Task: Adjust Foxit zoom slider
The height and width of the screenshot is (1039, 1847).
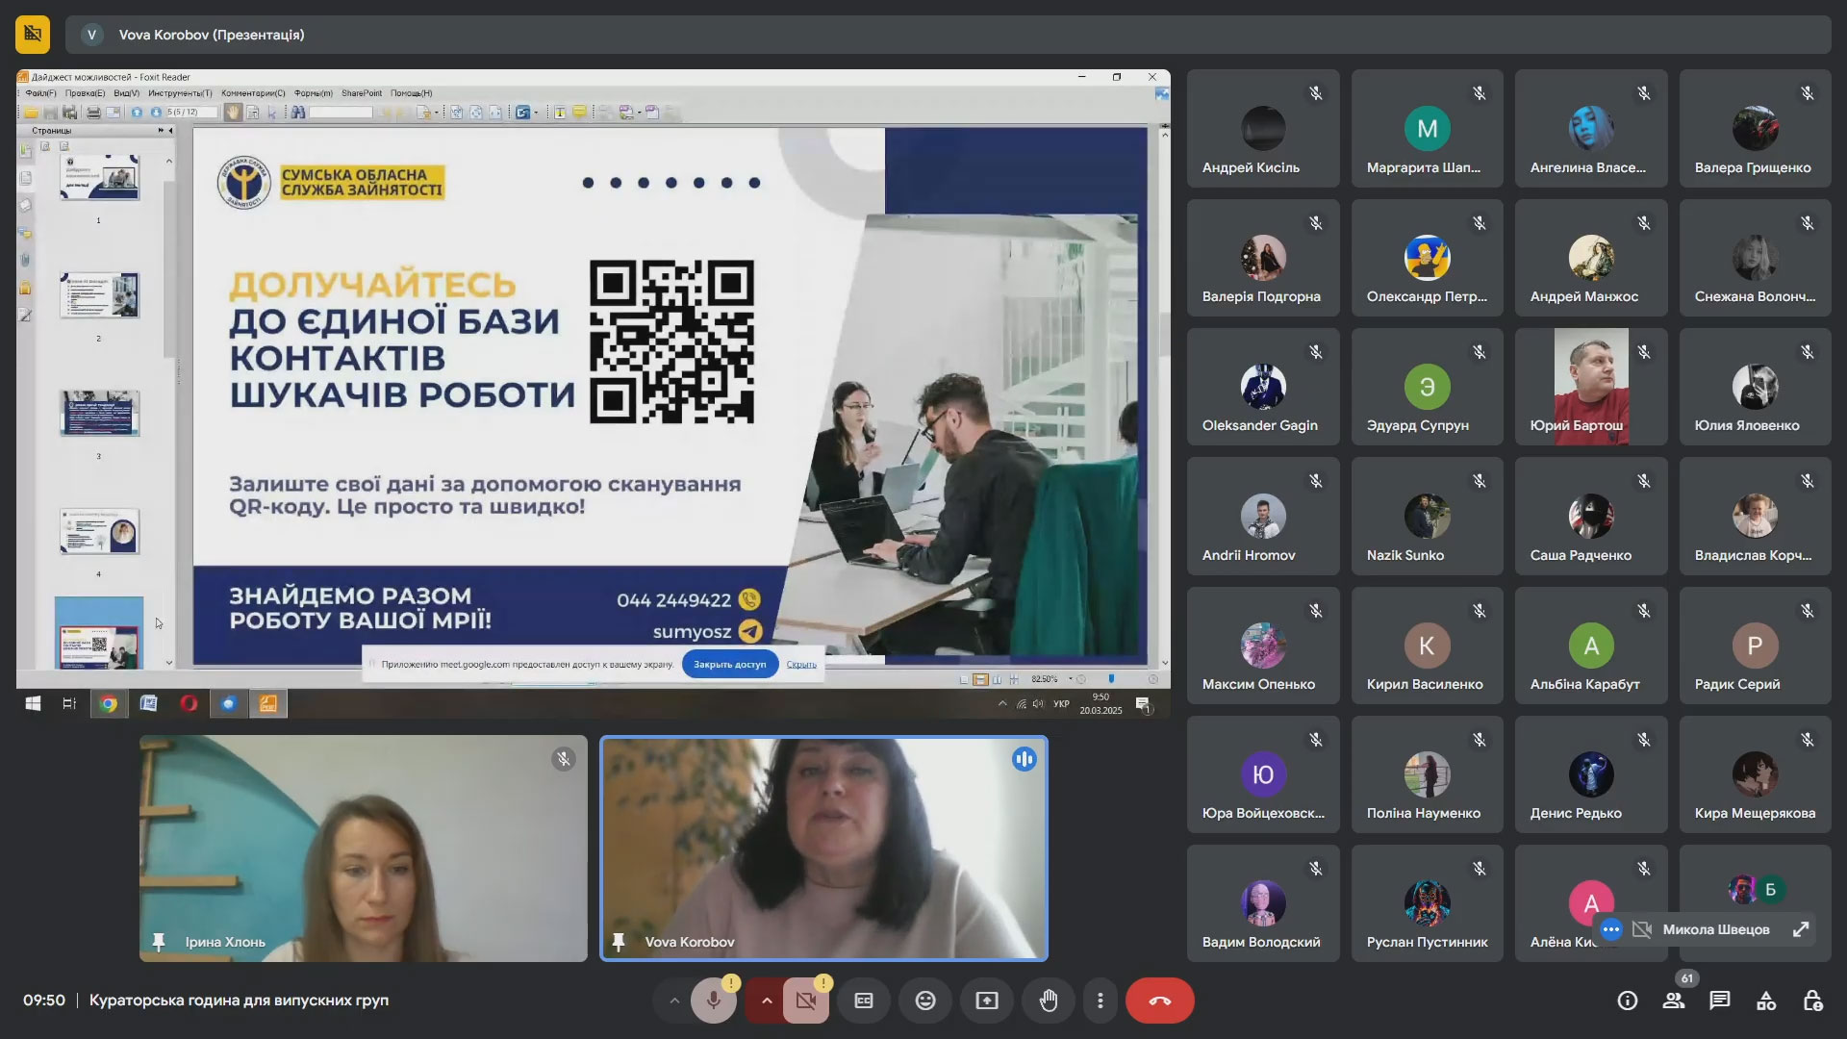Action: click(x=1111, y=679)
